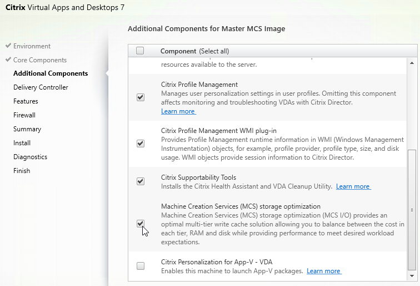Screen dimensions: 420x286
Task: Uncheck Citrix Profile Management component
Action: (x=141, y=97)
